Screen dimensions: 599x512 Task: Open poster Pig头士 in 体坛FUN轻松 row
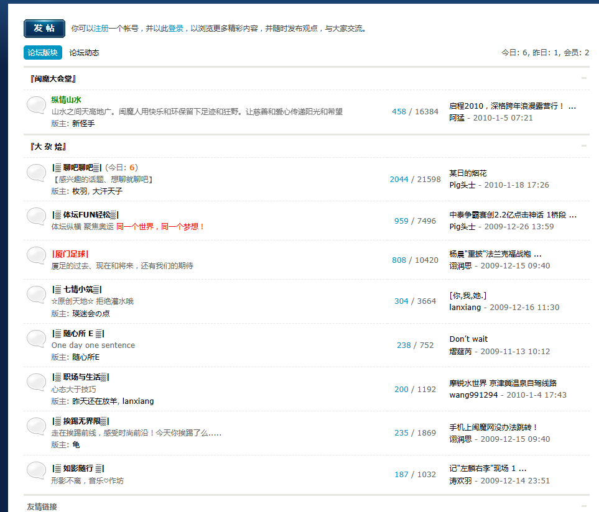coord(462,227)
